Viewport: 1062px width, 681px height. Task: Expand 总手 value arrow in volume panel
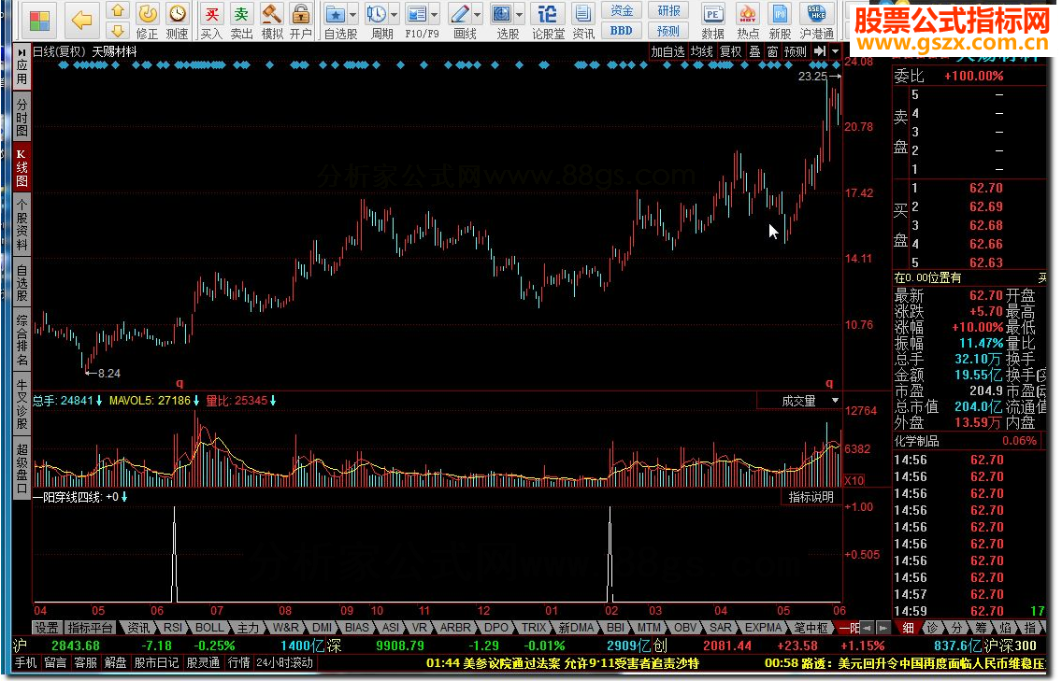(x=99, y=401)
